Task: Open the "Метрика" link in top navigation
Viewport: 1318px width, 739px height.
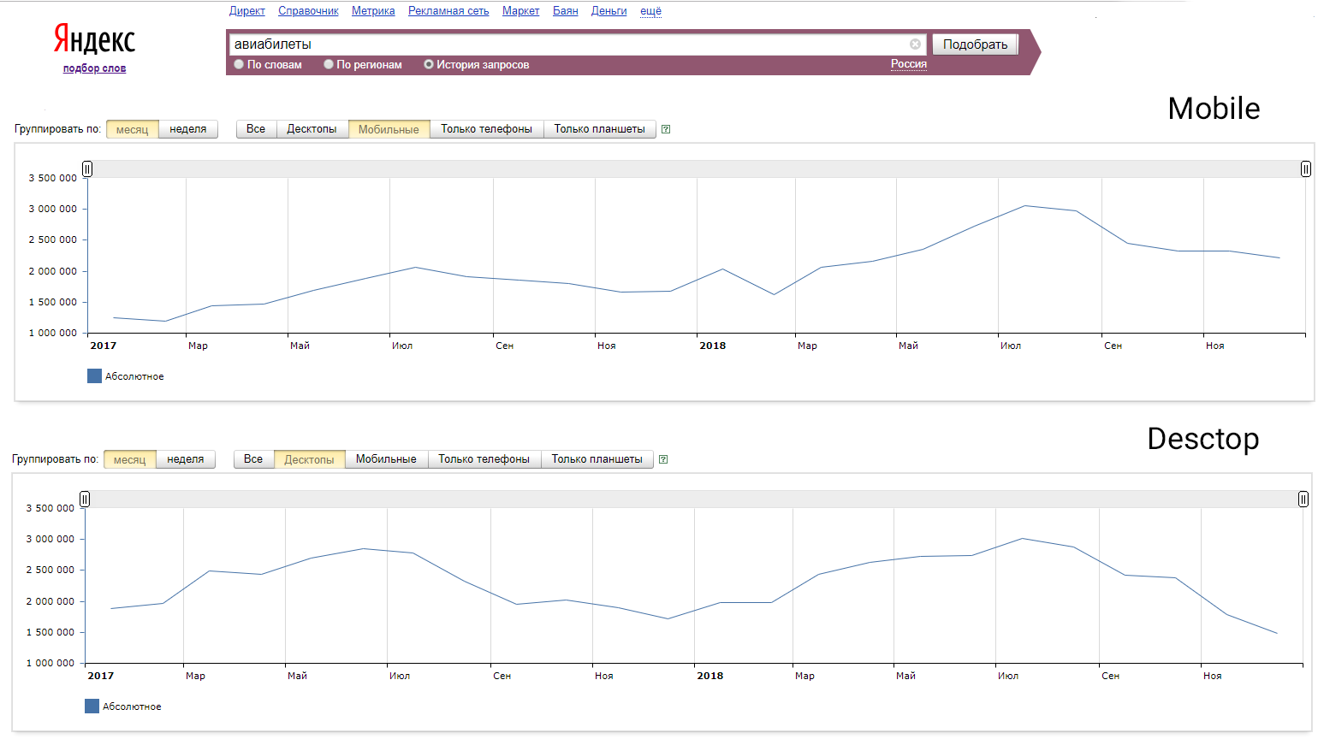Action: (x=373, y=11)
